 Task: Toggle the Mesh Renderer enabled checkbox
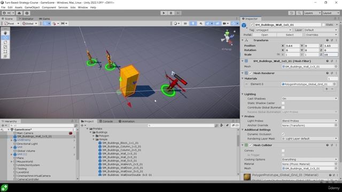(x=251, y=73)
